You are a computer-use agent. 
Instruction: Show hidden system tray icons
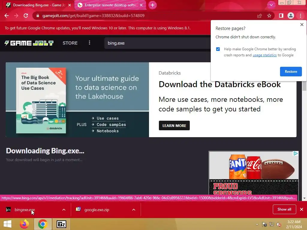click(257, 225)
